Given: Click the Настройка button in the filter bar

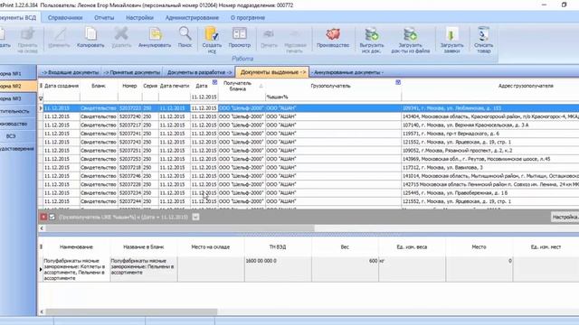Looking at the screenshot, I should click(x=565, y=217).
